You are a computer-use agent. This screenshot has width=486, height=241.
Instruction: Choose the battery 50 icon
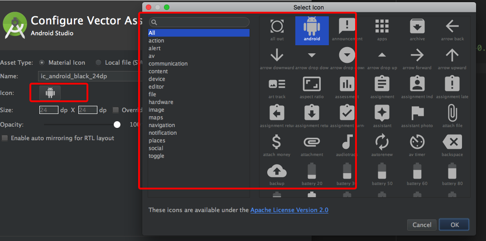pyautogui.click(x=382, y=171)
